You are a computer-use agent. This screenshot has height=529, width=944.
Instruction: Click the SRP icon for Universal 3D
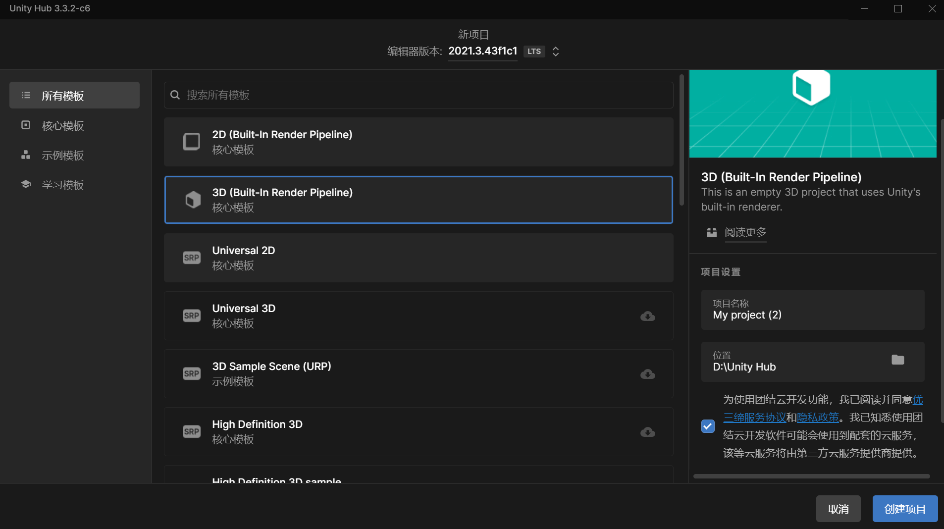tap(192, 316)
